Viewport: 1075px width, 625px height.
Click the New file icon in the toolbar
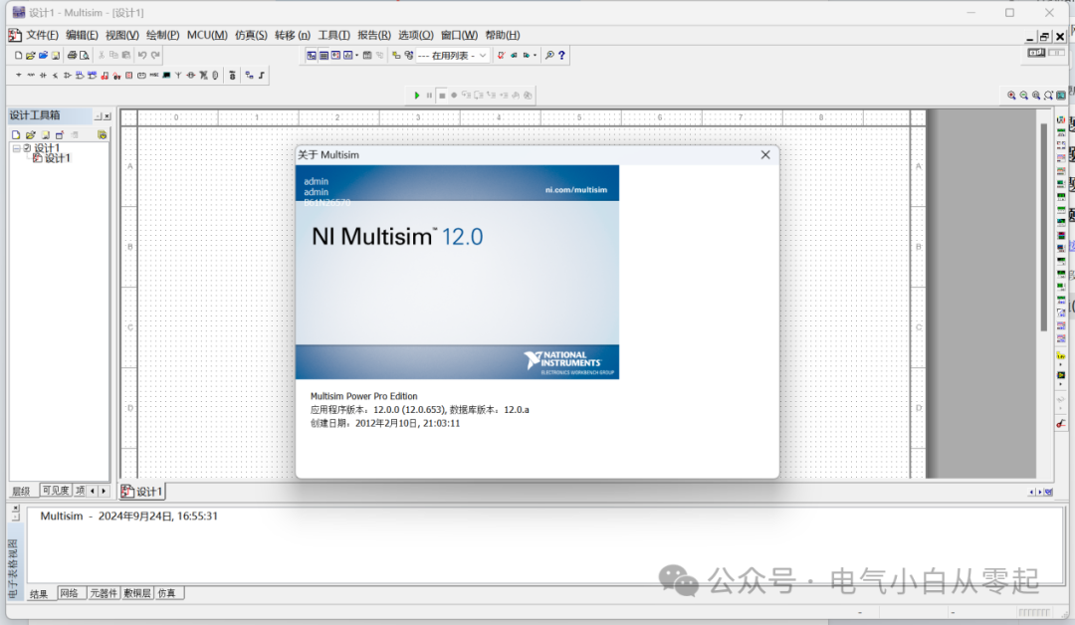click(x=19, y=55)
